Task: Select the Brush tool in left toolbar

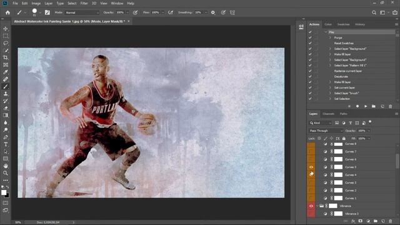Action: (6, 86)
